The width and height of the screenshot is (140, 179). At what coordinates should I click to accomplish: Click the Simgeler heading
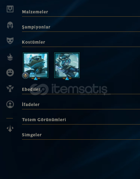[32, 135]
